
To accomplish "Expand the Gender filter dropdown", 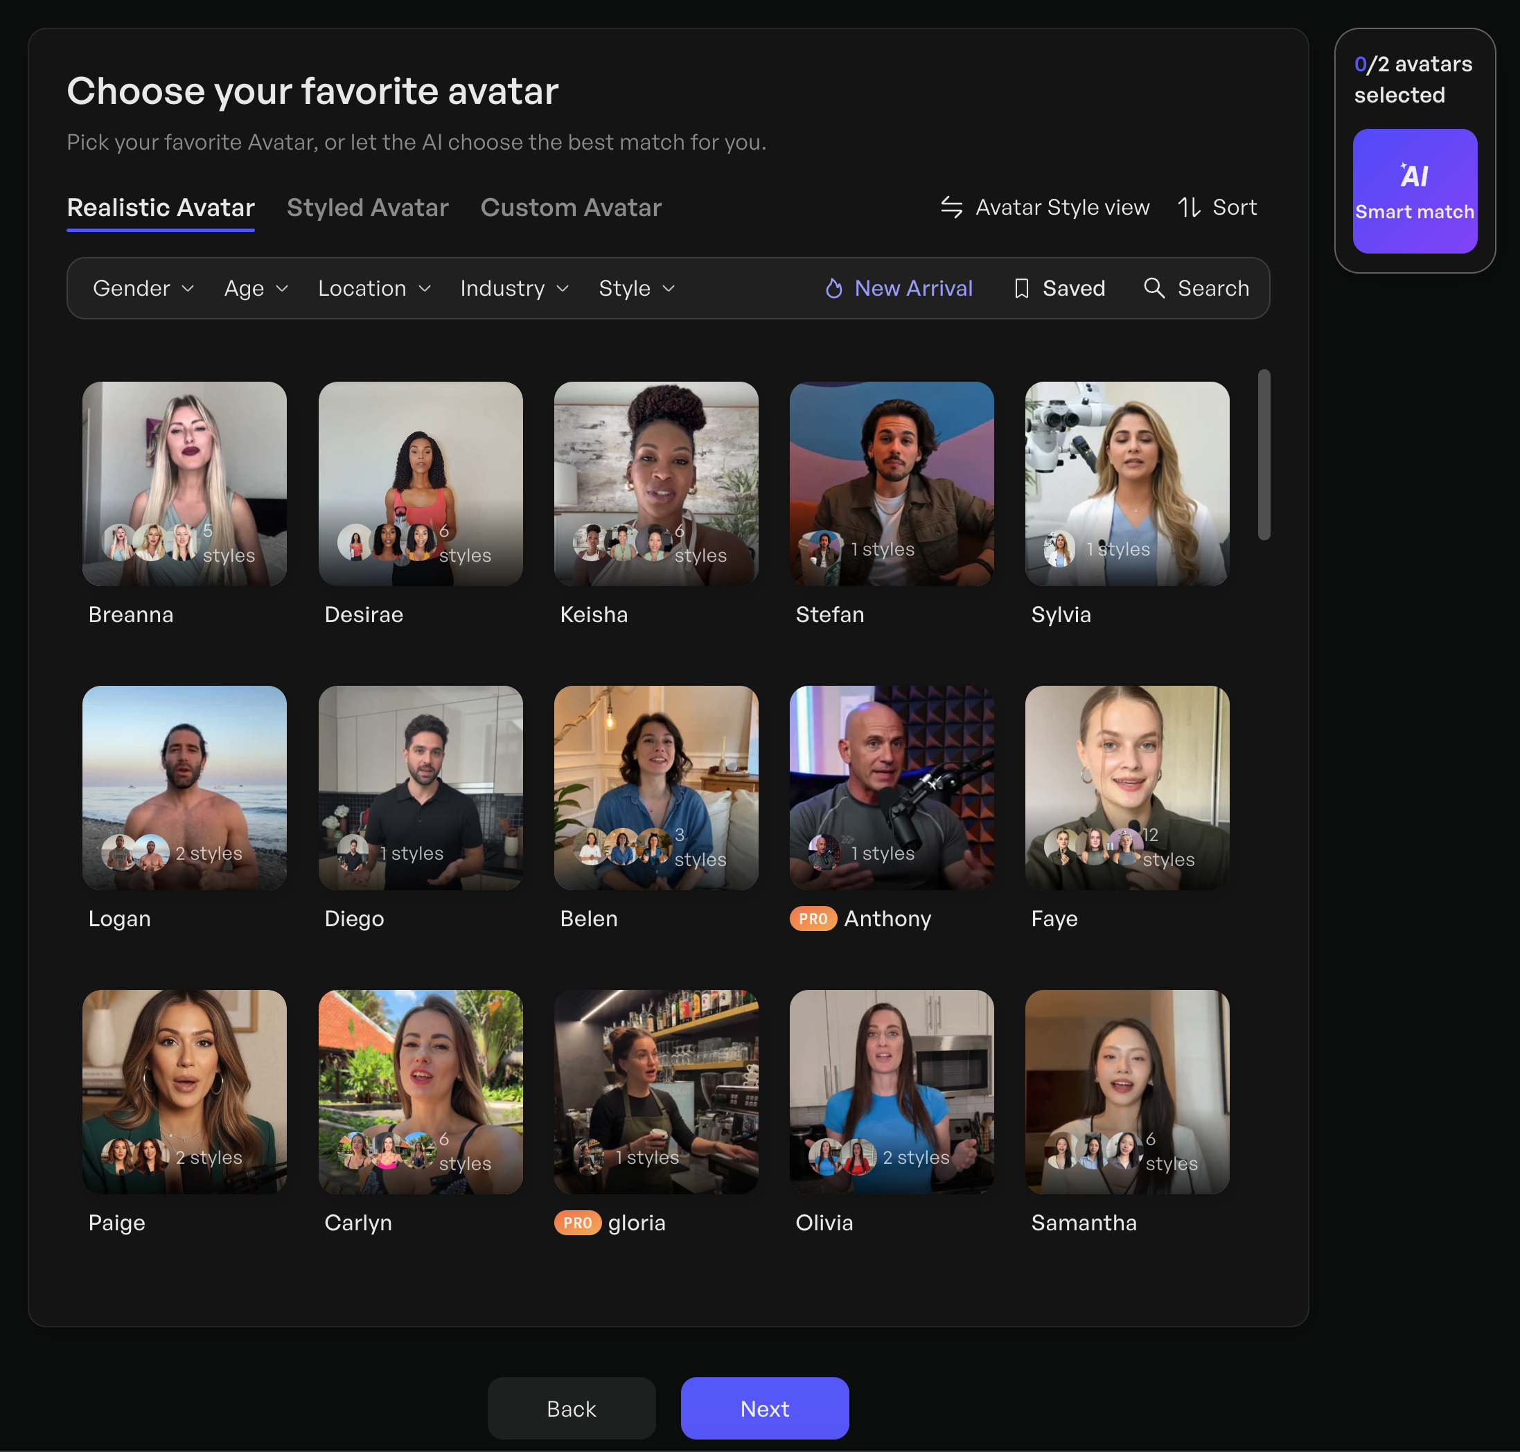I will pos(143,289).
